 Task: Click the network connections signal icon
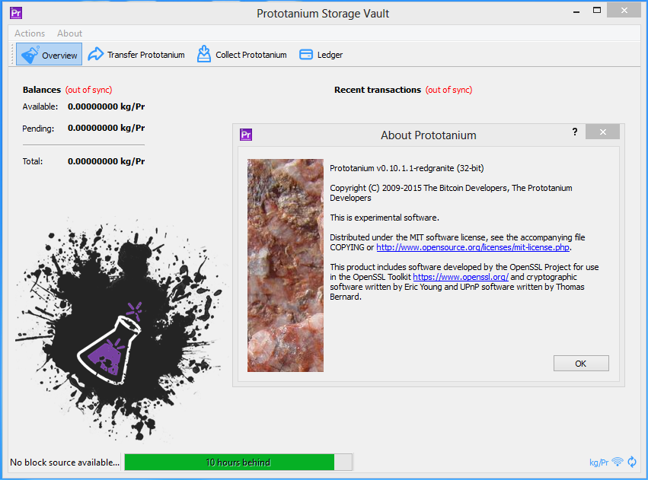tap(618, 462)
